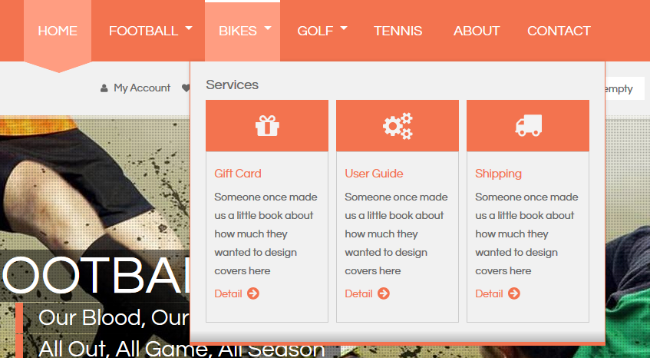Open the User Guide title link
This screenshot has height=358, width=650.
tap(374, 174)
